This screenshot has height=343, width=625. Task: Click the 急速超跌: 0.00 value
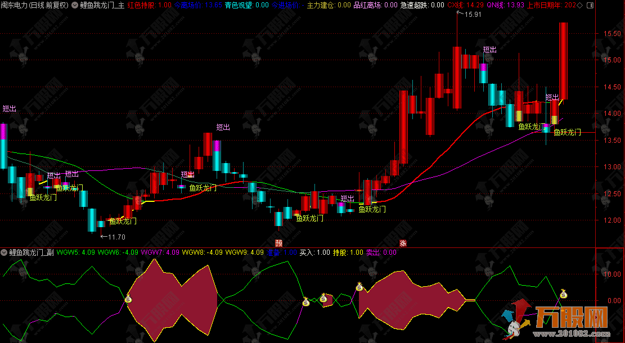[x=422, y=5]
